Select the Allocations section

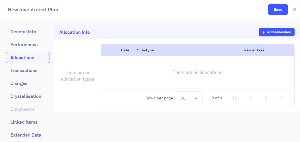coord(28,58)
